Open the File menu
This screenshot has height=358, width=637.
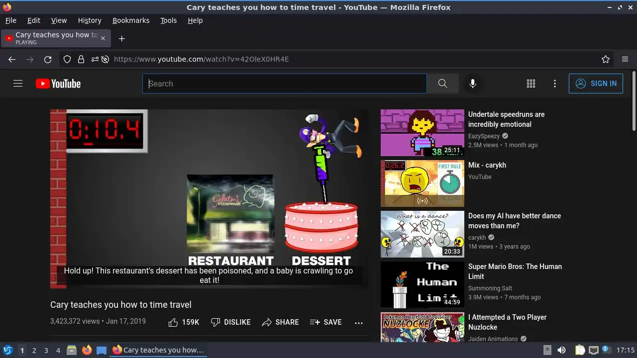[11, 20]
